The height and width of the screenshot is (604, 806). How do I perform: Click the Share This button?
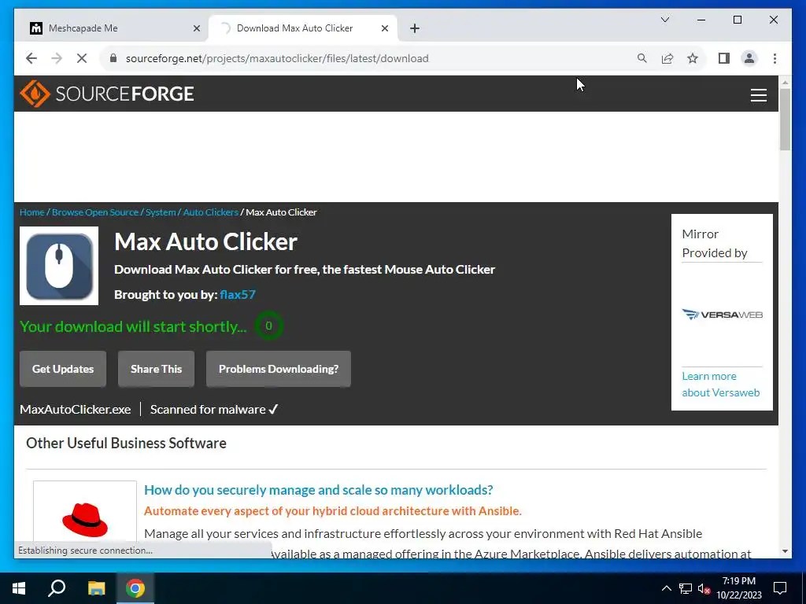coord(157,369)
